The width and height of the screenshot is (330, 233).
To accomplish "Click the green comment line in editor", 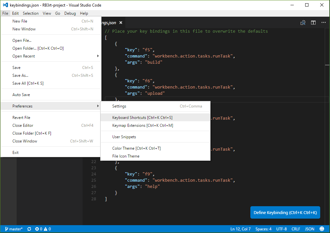I will [x=186, y=31].
